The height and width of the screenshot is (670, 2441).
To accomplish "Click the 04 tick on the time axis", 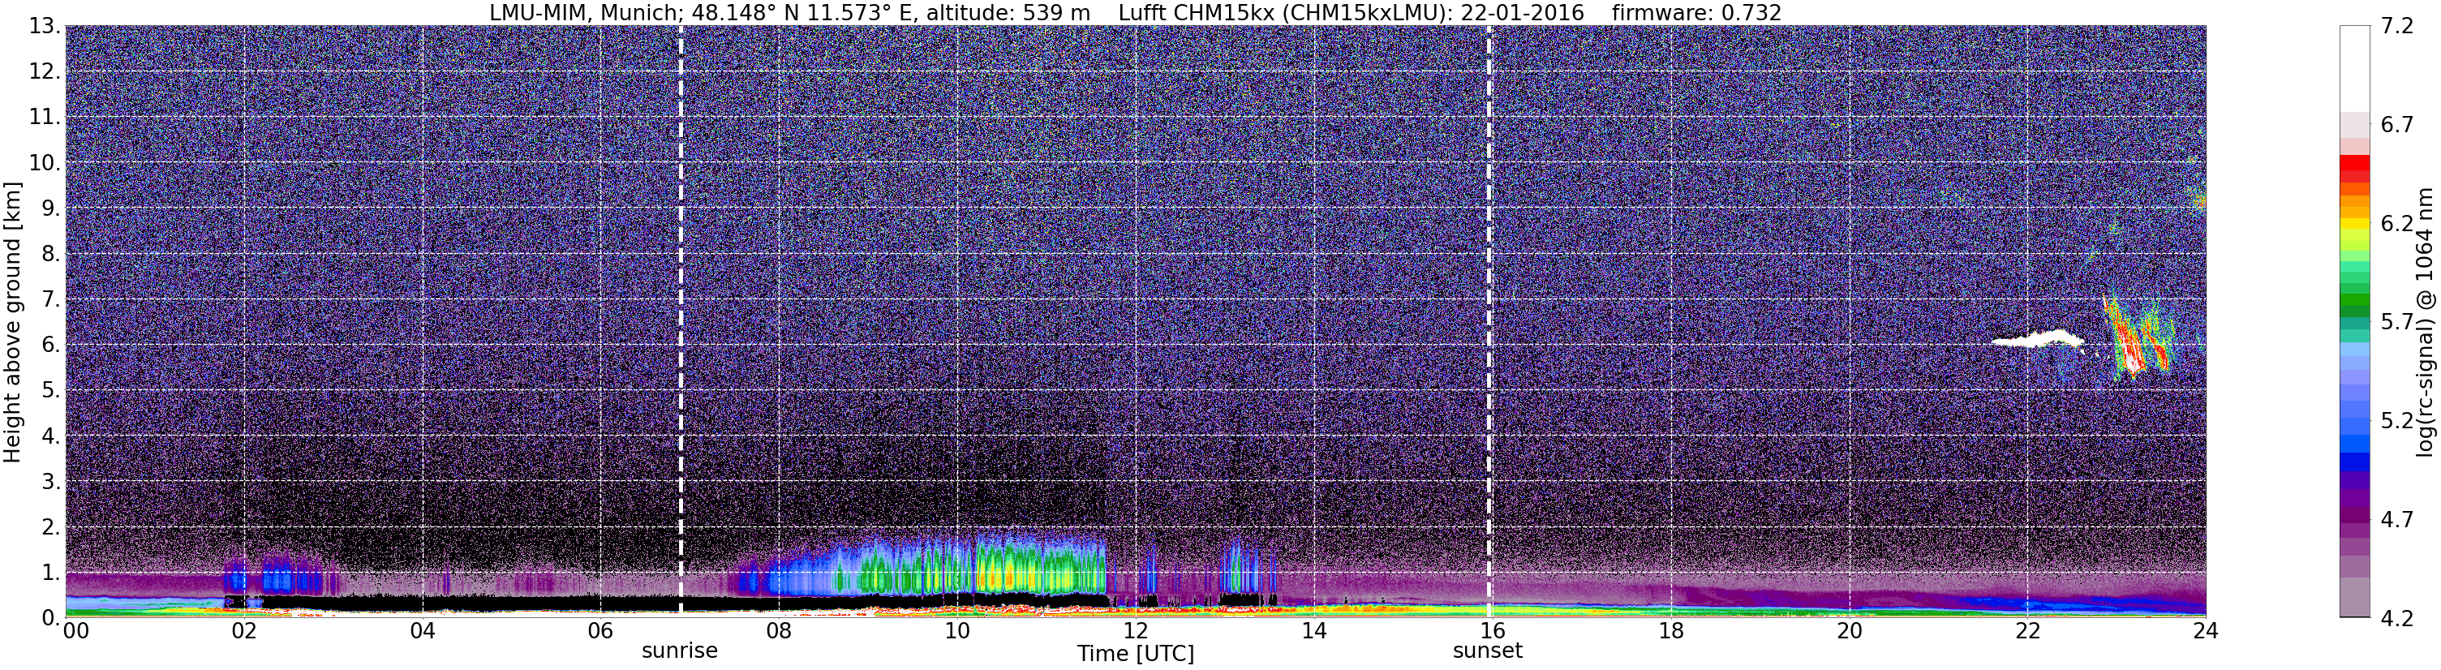I will (x=422, y=631).
